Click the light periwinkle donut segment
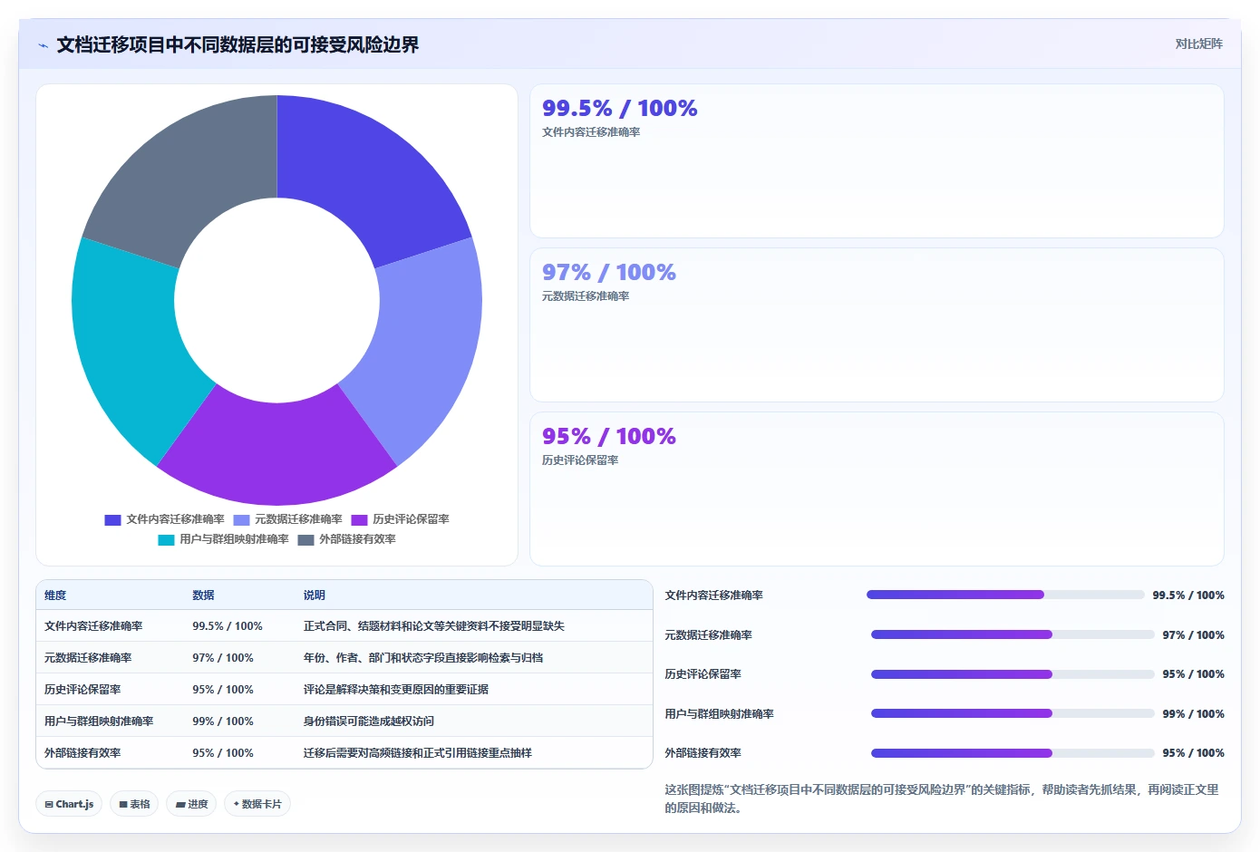The image size is (1260, 852). pos(424,349)
